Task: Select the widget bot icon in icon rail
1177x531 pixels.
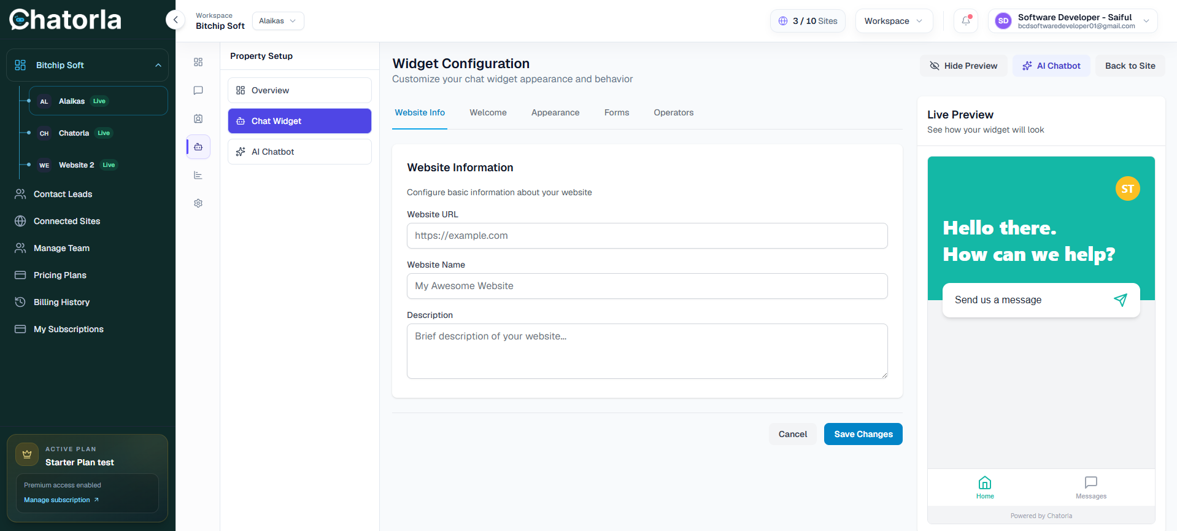Action: (198, 147)
